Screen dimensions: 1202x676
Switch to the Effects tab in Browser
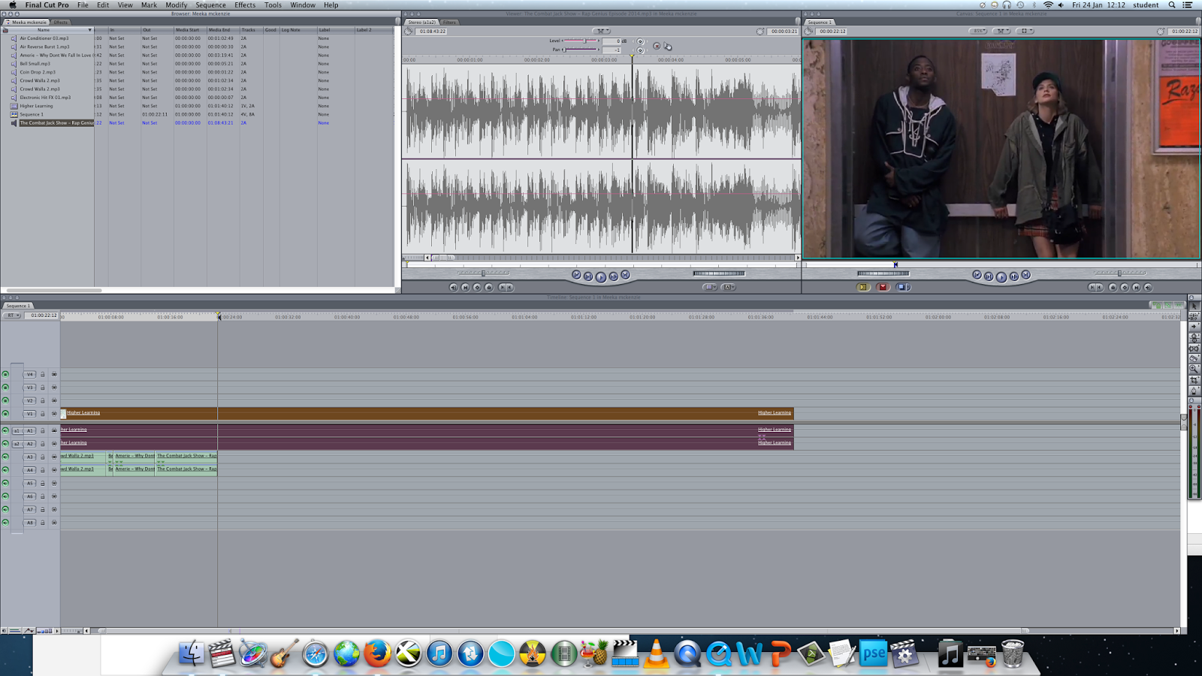pos(61,22)
